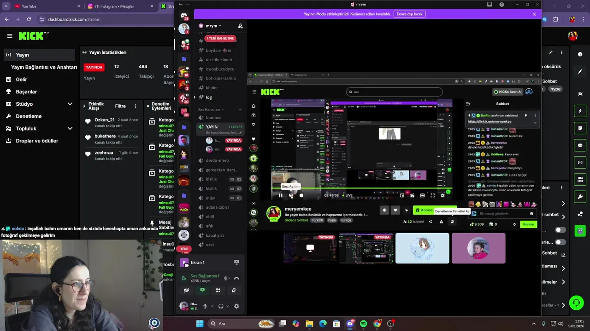Click share icon below Abone button
This screenshot has height=331, width=590.
coord(431,222)
